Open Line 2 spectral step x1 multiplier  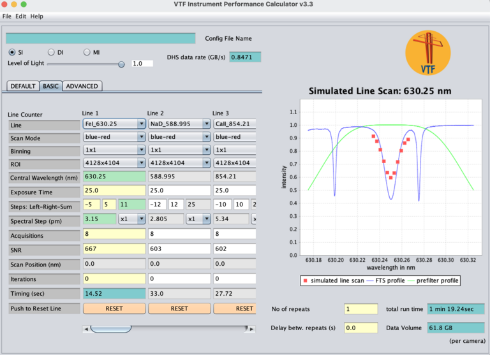[198, 219]
